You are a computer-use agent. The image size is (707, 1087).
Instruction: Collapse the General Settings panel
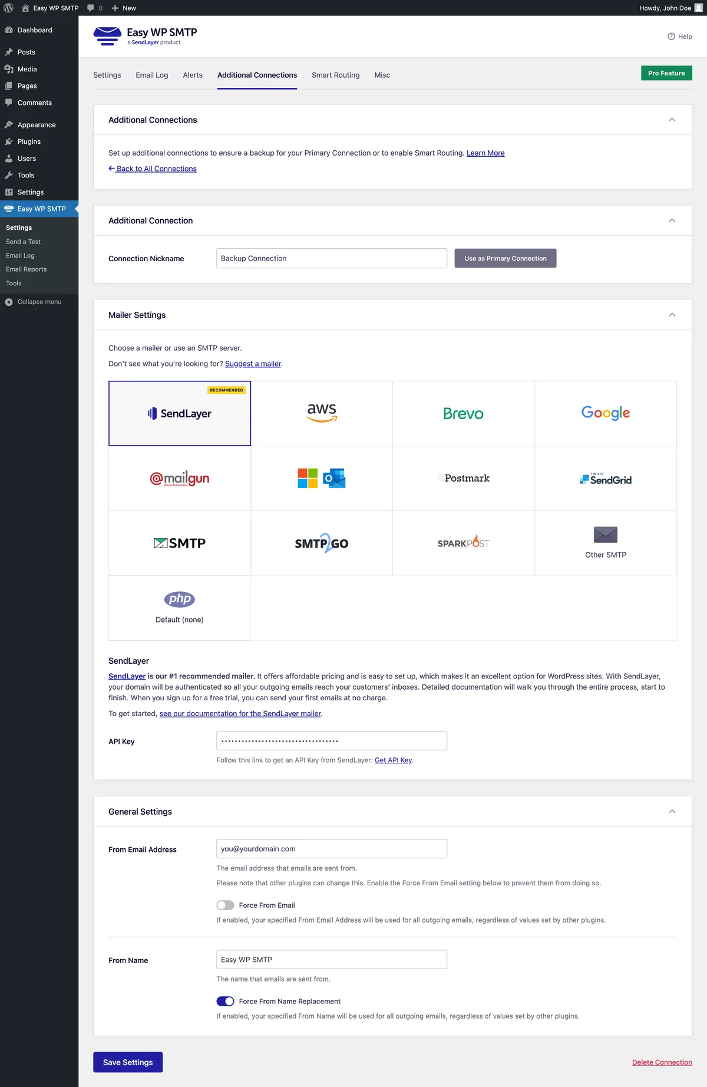(672, 812)
